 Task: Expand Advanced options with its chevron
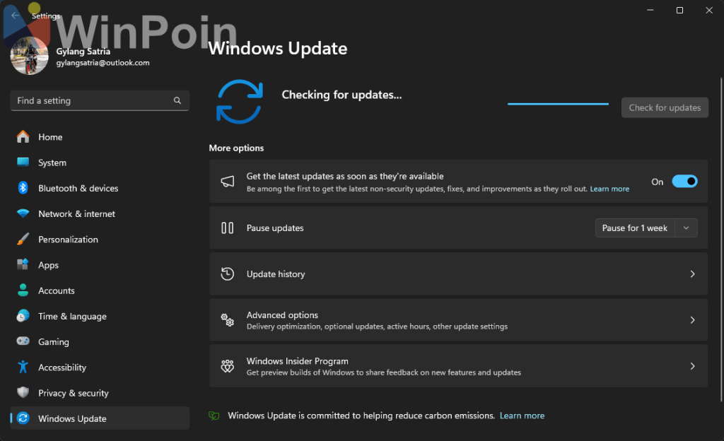(691, 319)
